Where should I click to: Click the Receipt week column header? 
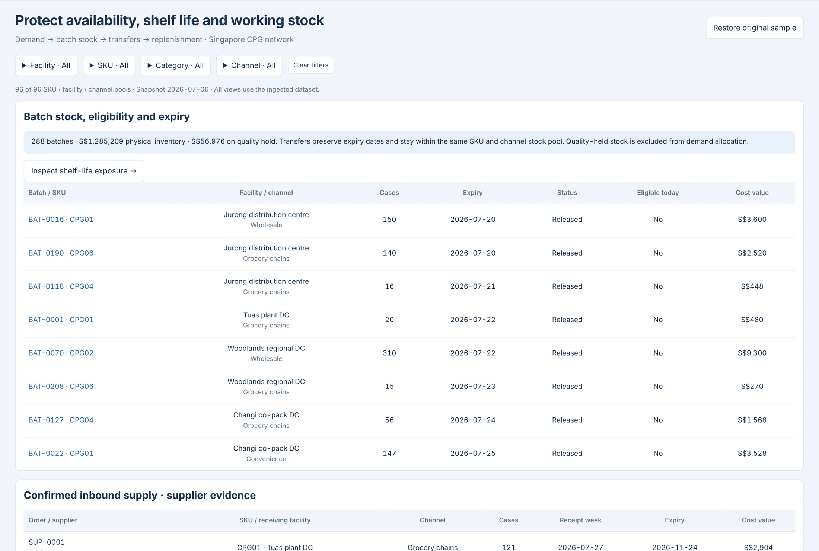coord(580,520)
